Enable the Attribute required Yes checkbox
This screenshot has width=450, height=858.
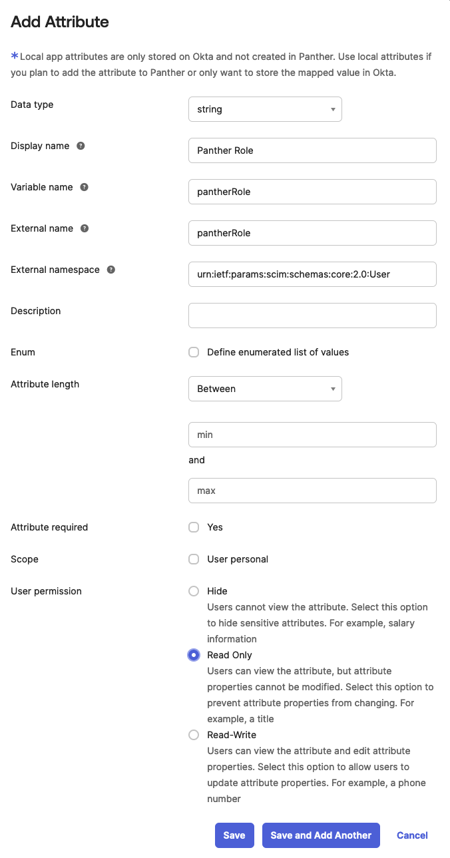193,527
